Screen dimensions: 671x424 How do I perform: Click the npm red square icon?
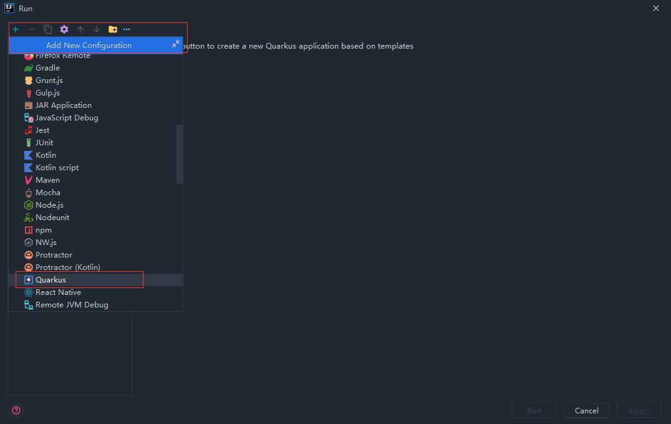point(28,229)
